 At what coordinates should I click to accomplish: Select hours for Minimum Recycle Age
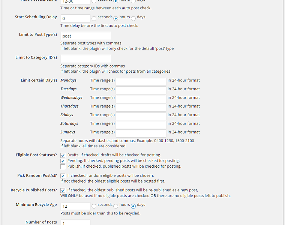click(116, 206)
